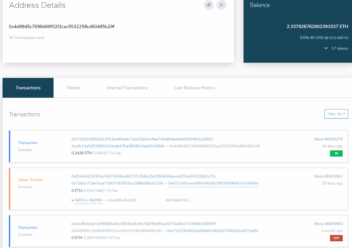Image resolution: width=352 pixels, height=248 pixels.
Task: Click the 0.00042 TX Fee text
Action: 107,153
